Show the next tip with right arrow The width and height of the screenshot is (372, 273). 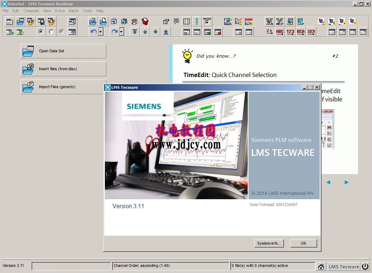click(346, 182)
